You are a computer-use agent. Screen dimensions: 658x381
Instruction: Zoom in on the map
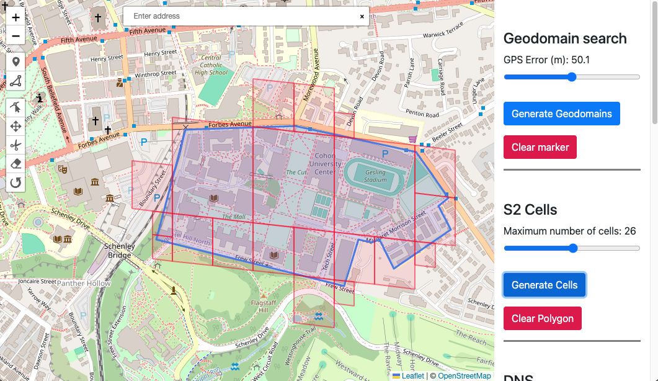tap(16, 18)
